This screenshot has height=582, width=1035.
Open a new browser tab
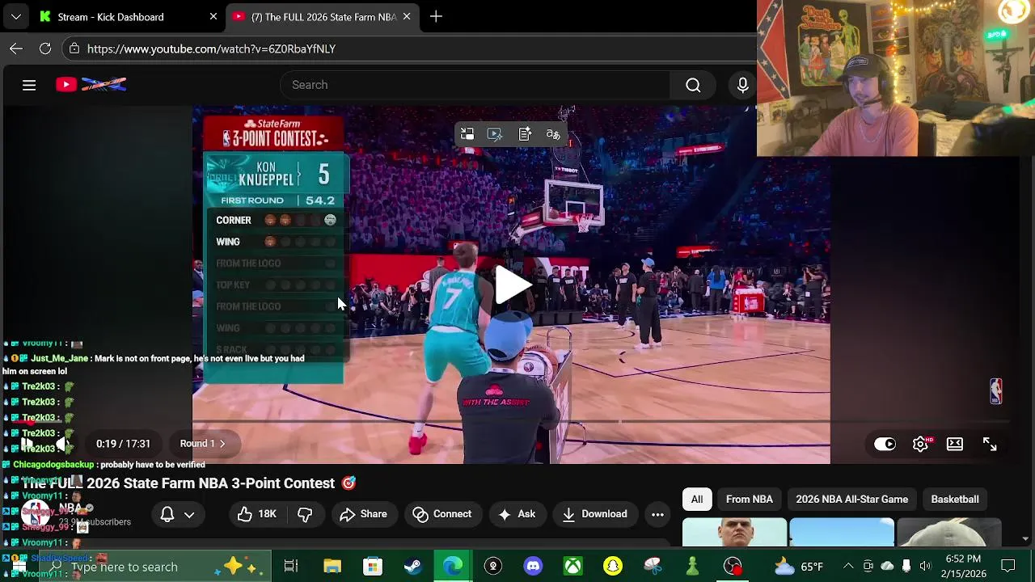click(436, 17)
